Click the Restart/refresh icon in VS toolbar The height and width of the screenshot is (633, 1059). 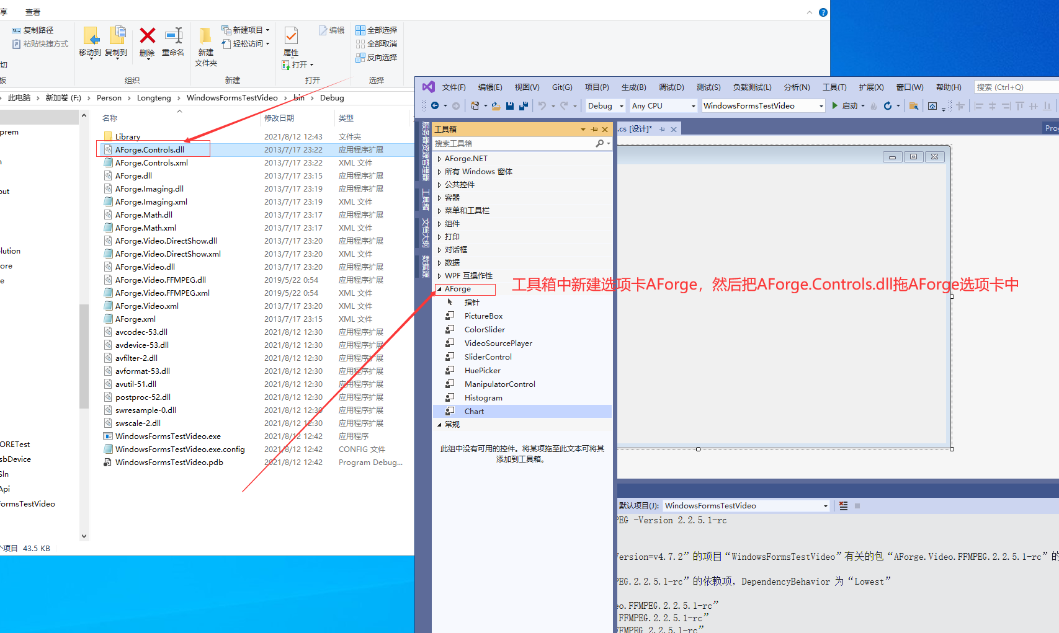(x=888, y=106)
